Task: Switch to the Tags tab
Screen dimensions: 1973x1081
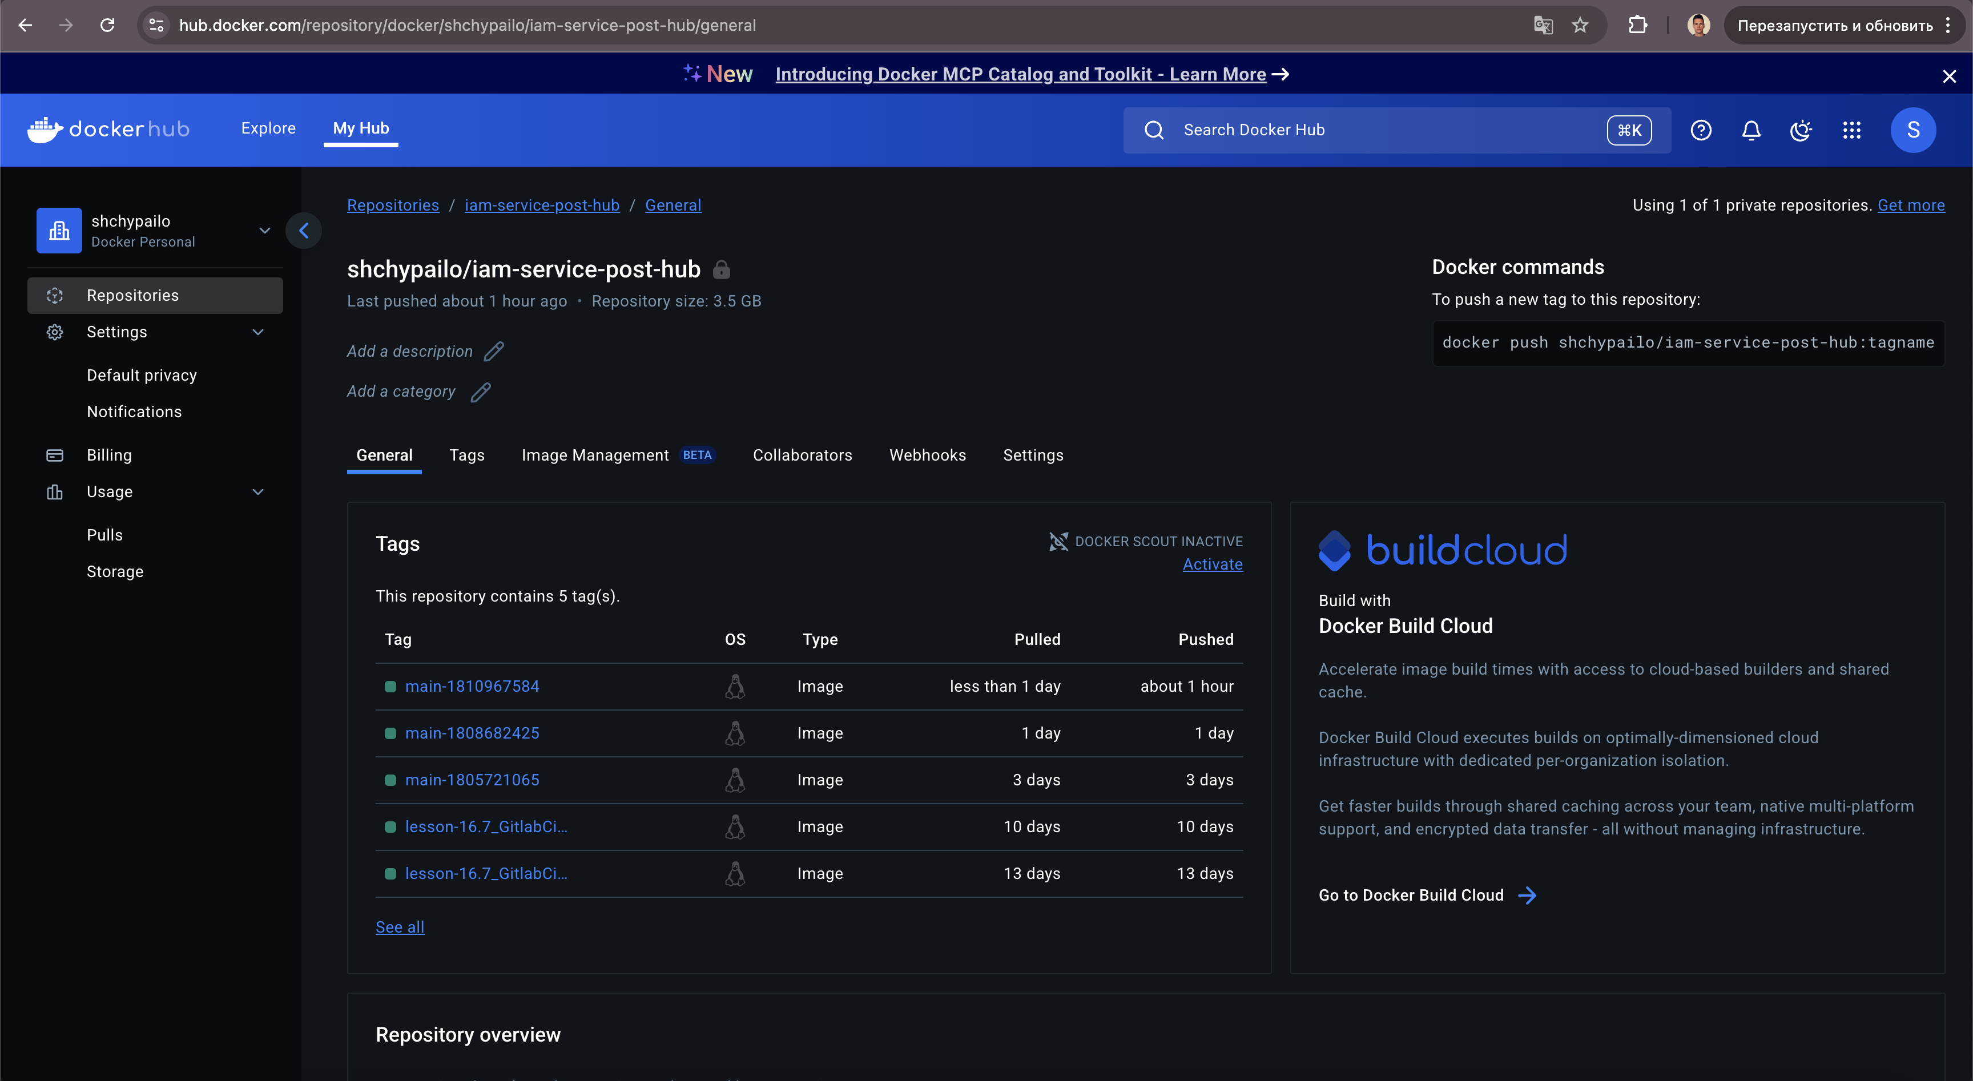Action: tap(466, 455)
